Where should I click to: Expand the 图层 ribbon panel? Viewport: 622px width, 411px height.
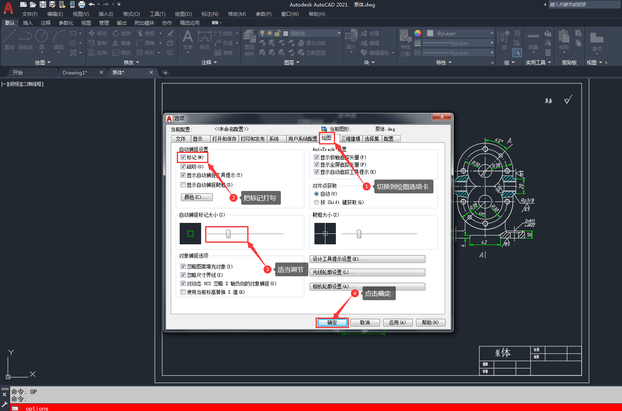[292, 62]
